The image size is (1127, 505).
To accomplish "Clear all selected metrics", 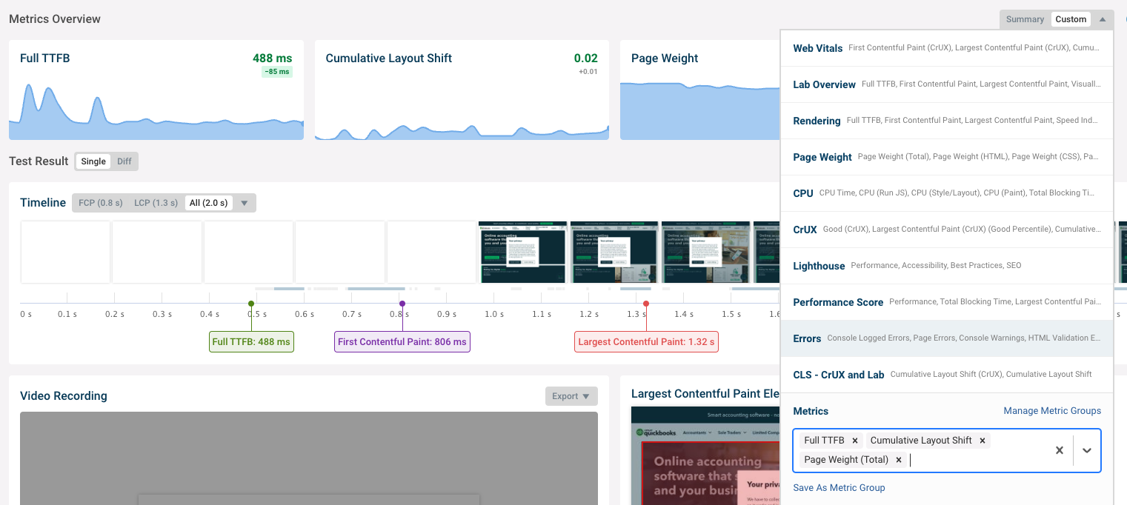I will coord(1060,450).
